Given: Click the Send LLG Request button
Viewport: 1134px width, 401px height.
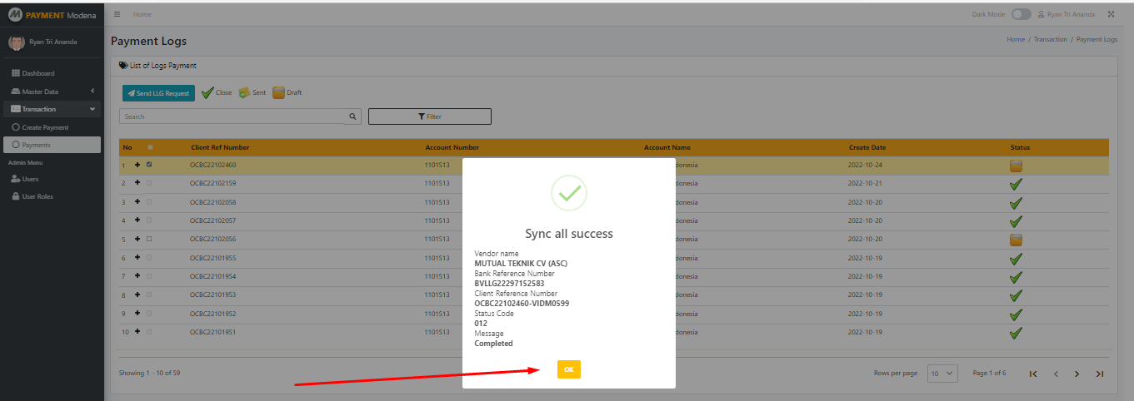Looking at the screenshot, I should [158, 93].
